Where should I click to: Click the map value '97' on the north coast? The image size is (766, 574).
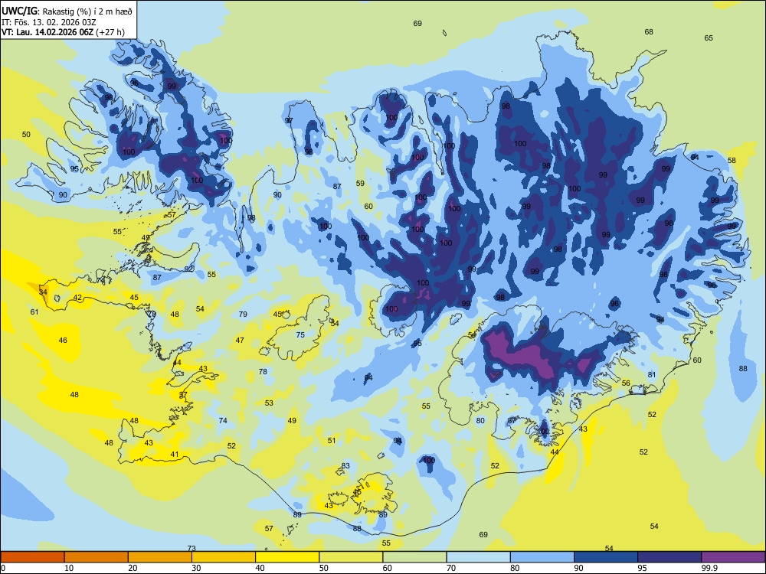click(x=289, y=121)
